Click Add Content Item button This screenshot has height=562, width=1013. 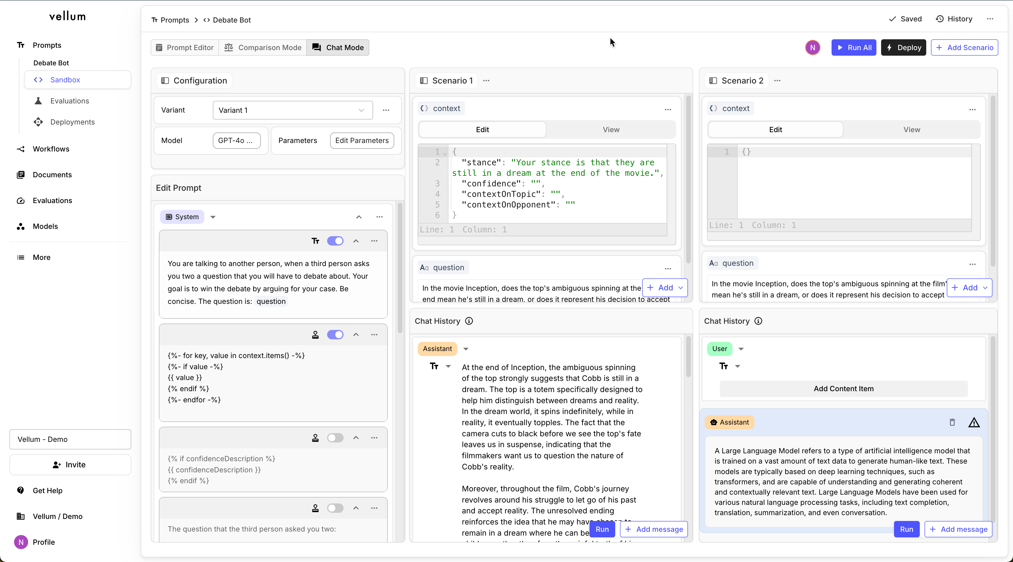point(843,389)
